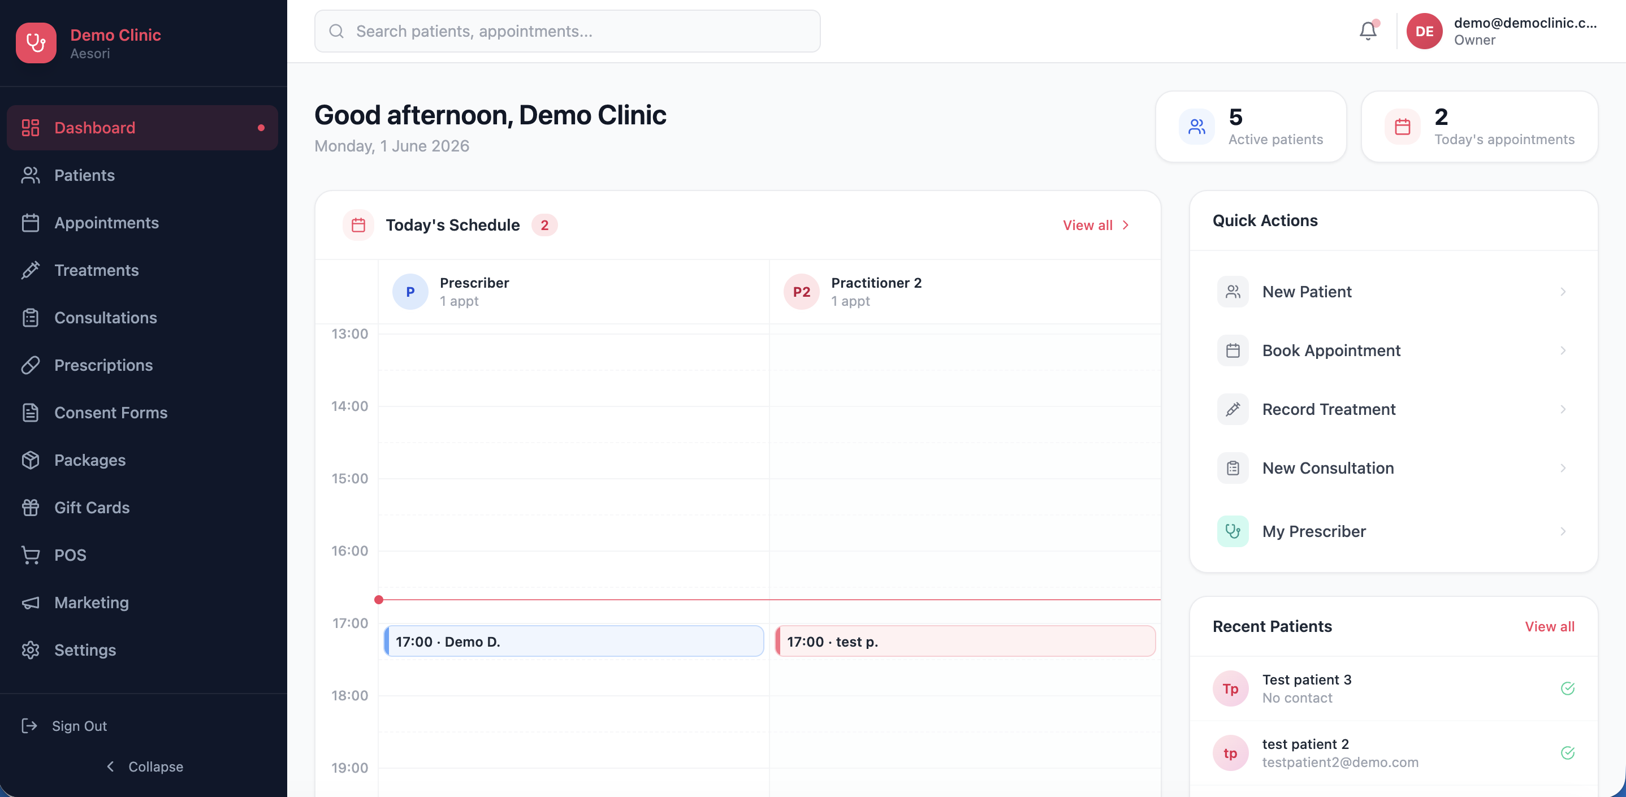
Task: Select the Practitioner 2 avatar P2
Action: [802, 292]
